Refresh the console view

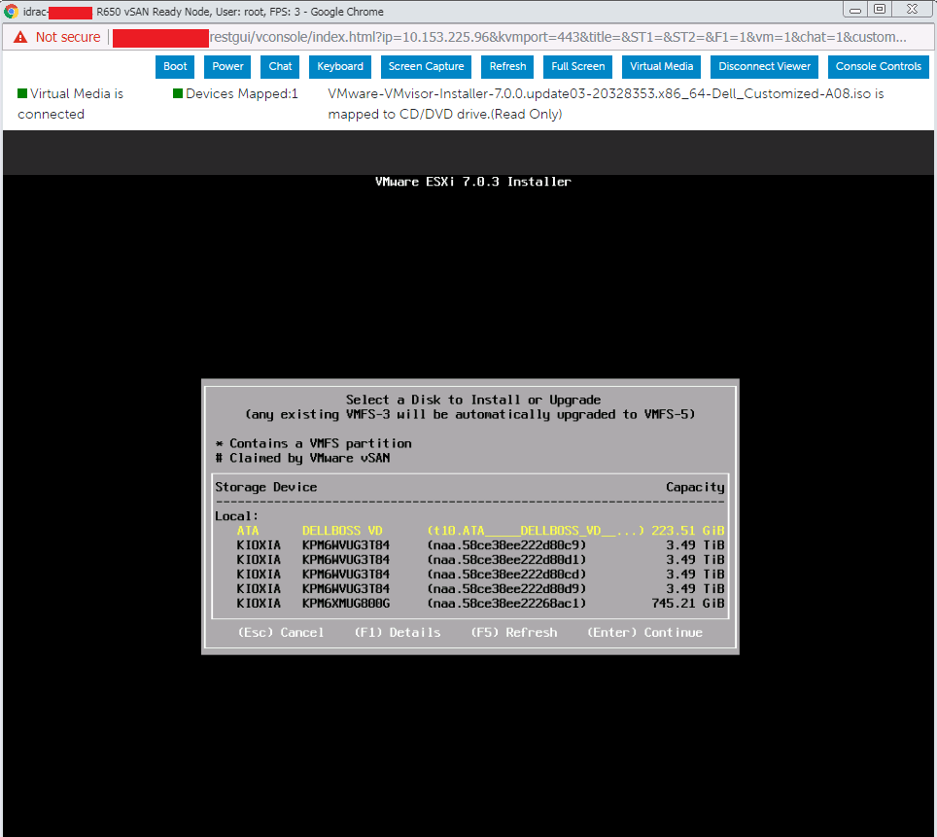coord(508,66)
